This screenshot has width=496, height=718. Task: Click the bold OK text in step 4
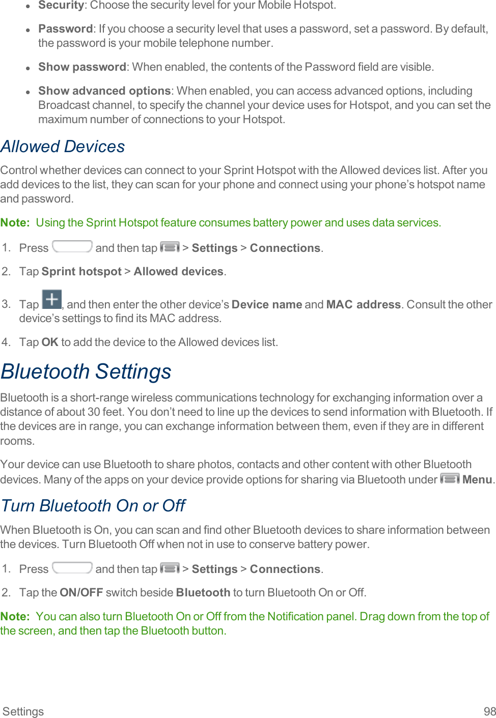coord(50,342)
